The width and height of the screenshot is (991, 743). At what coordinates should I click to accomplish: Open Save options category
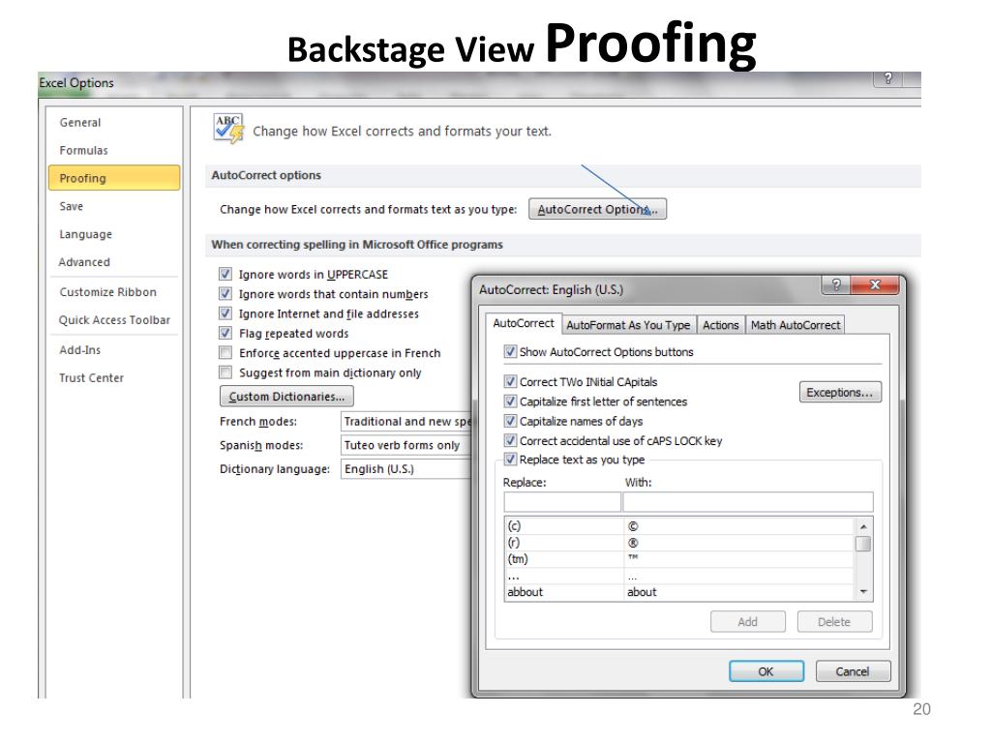click(114, 206)
